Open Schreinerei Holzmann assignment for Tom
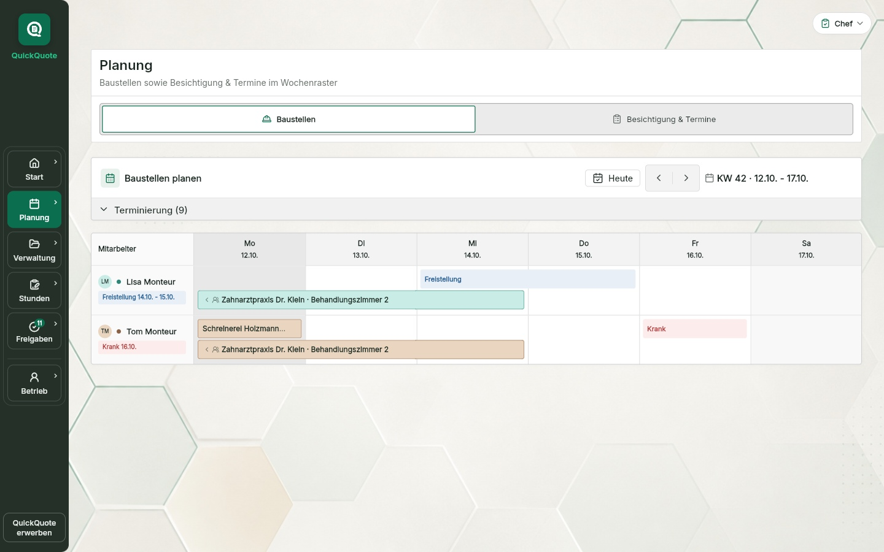 pos(249,329)
